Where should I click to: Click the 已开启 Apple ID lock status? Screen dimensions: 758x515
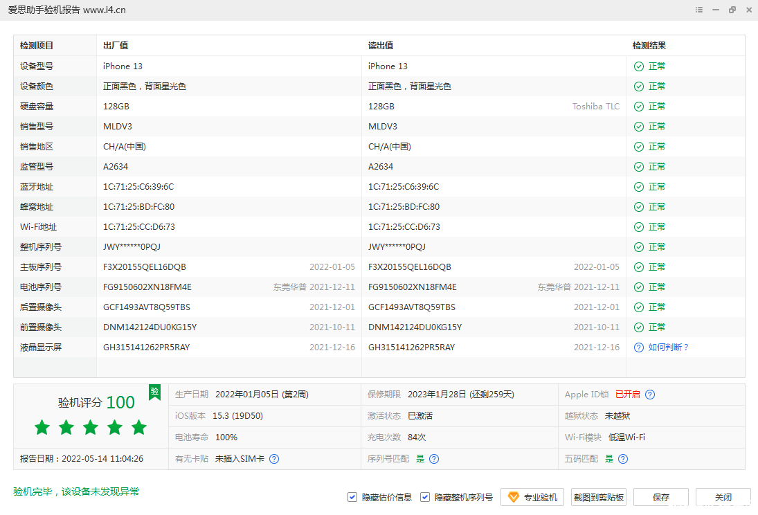(627, 395)
